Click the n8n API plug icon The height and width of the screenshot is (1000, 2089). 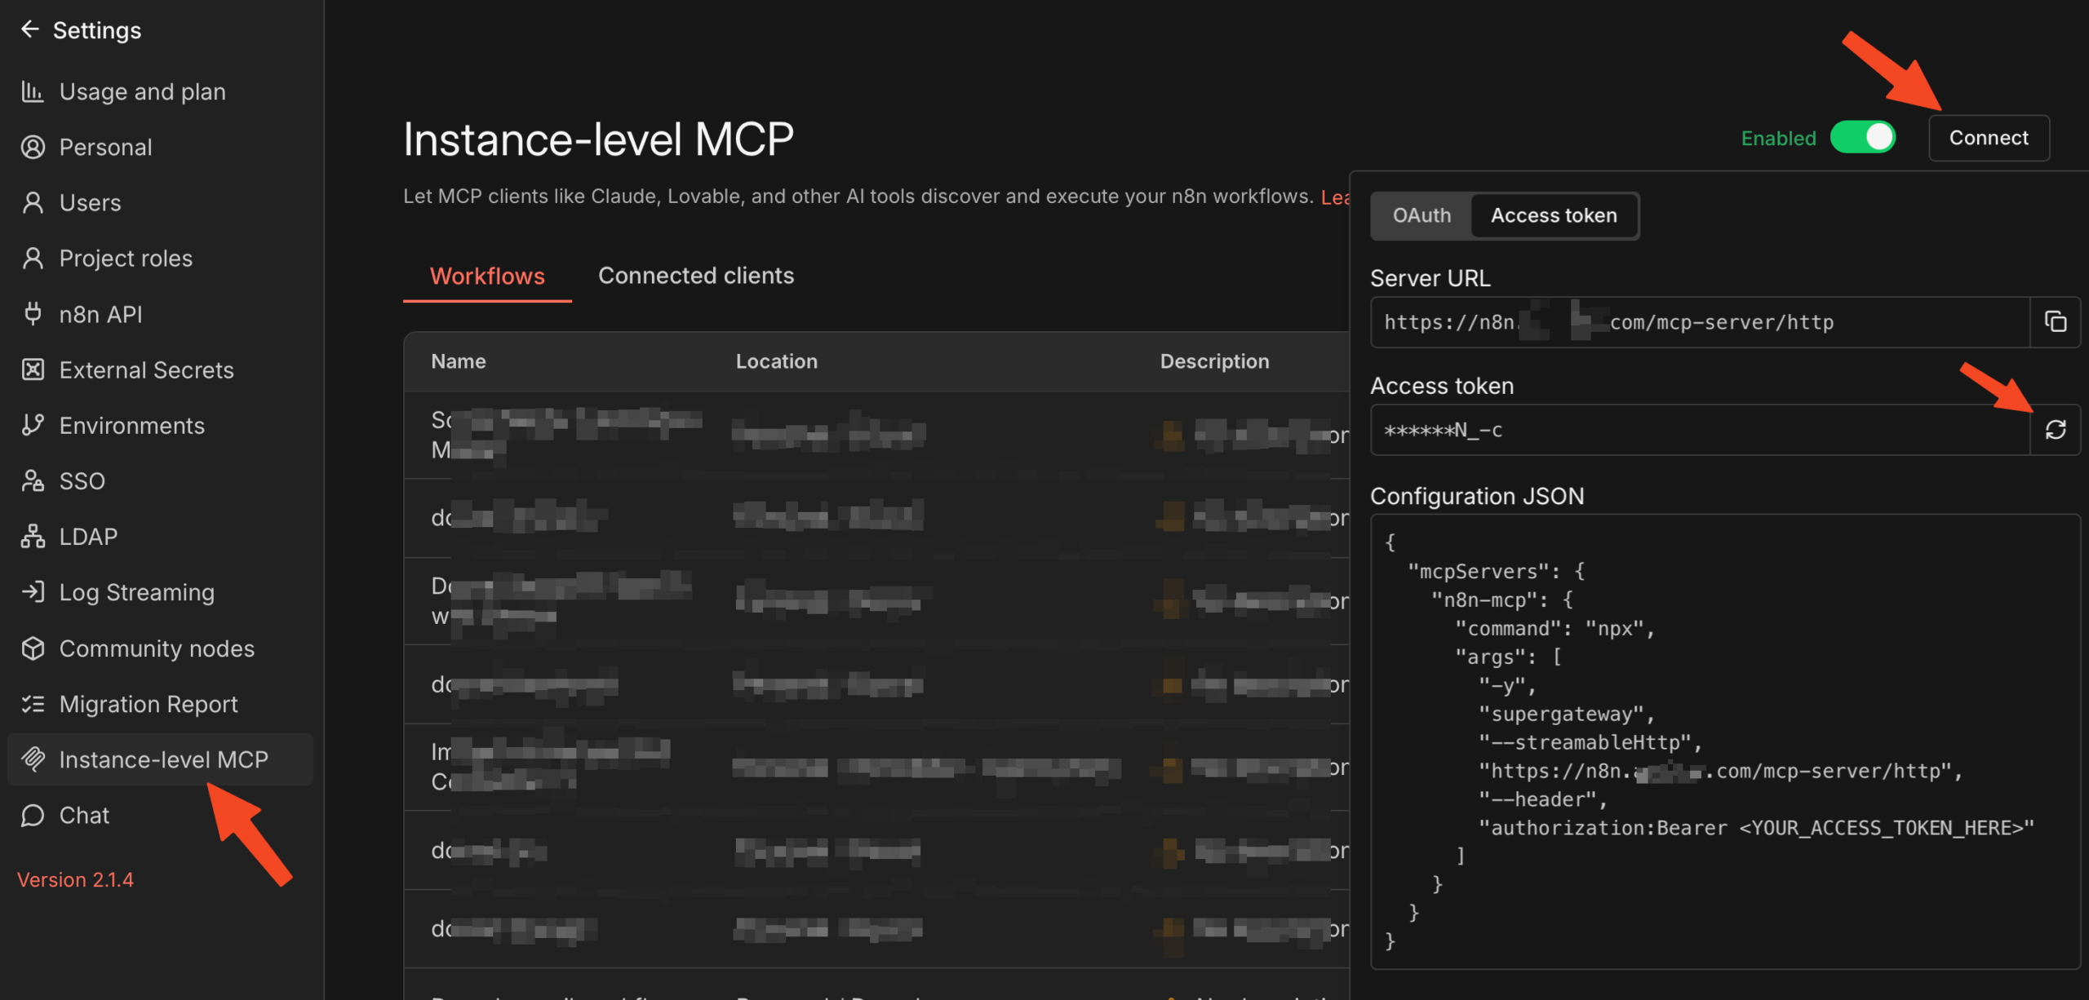coord(33,314)
